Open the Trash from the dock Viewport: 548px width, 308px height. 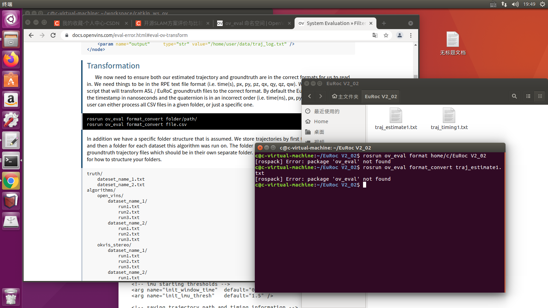coord(11,297)
